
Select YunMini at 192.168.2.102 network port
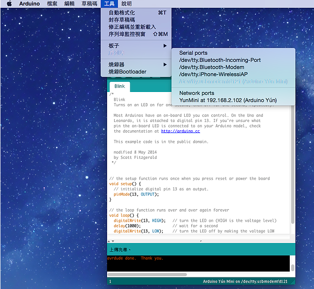pos(233,100)
